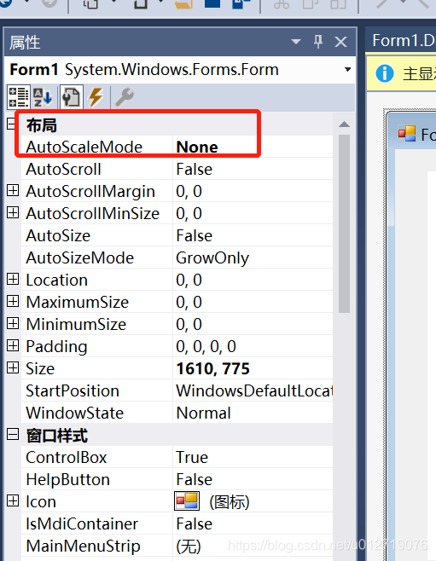436x561 pixels.
Task: Expand the AutoScrollMargin property
Action: 13,191
